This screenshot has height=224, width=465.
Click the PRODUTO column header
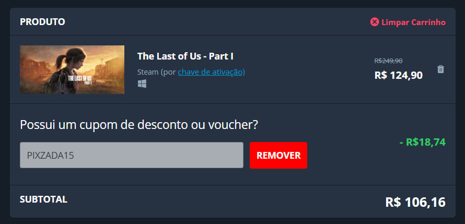[x=42, y=22]
